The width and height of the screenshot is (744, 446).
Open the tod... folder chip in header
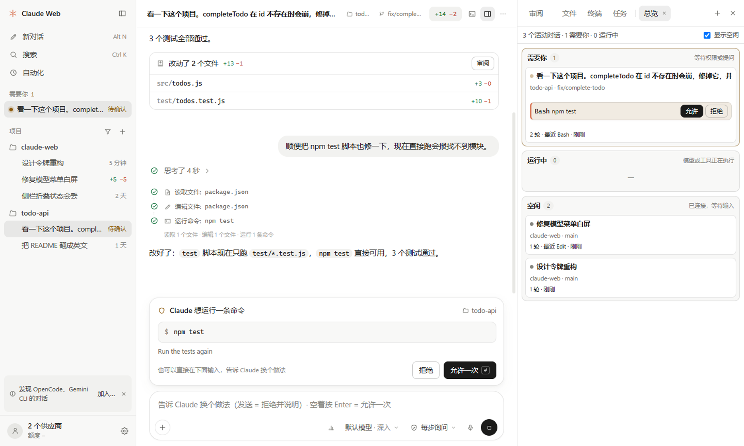tap(358, 14)
